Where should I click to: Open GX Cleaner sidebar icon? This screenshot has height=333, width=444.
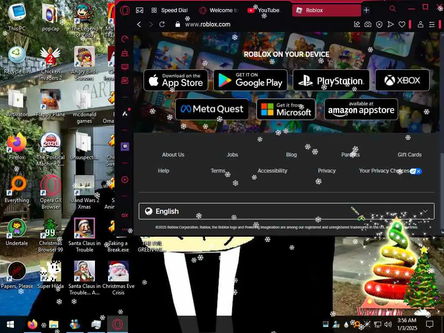click(125, 53)
